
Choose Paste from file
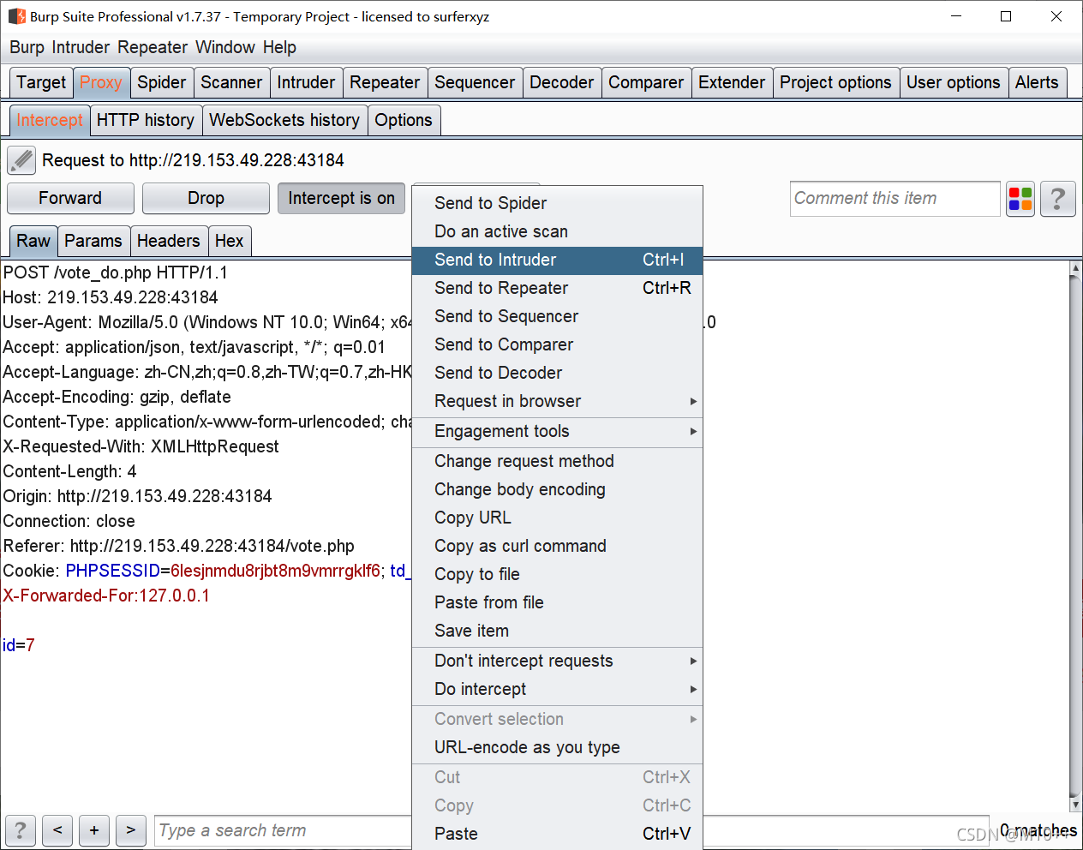click(557, 602)
